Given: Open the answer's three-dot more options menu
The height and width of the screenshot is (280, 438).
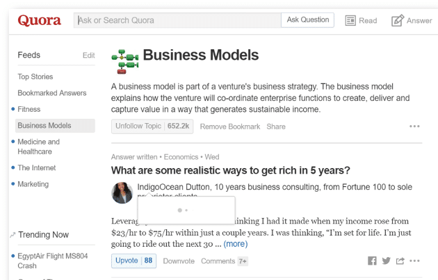Looking at the screenshot, I should click(x=414, y=261).
